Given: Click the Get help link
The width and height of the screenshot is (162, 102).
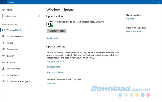Looking at the screenshot, I should (130, 19).
